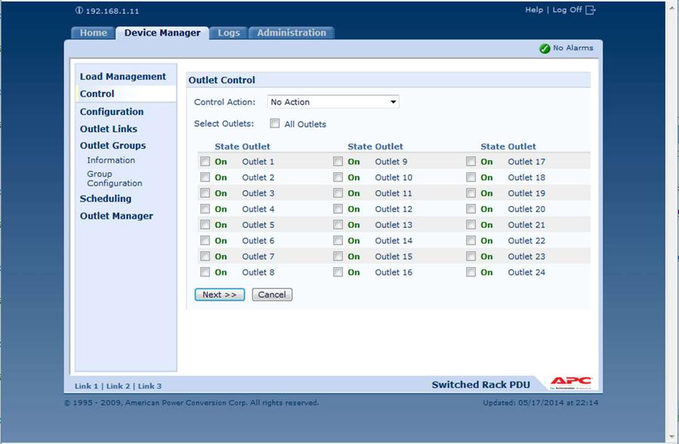
Task: Select the Outlet 1 checkbox
Action: (x=205, y=162)
